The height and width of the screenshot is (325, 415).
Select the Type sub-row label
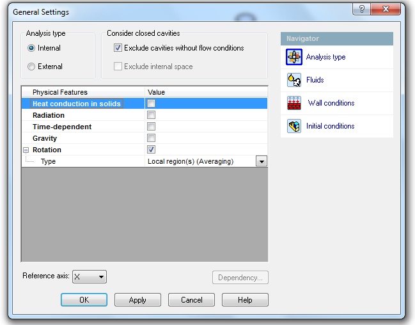tap(48, 161)
